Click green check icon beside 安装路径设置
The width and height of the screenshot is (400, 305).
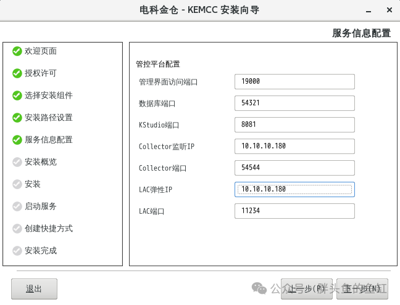click(x=17, y=118)
